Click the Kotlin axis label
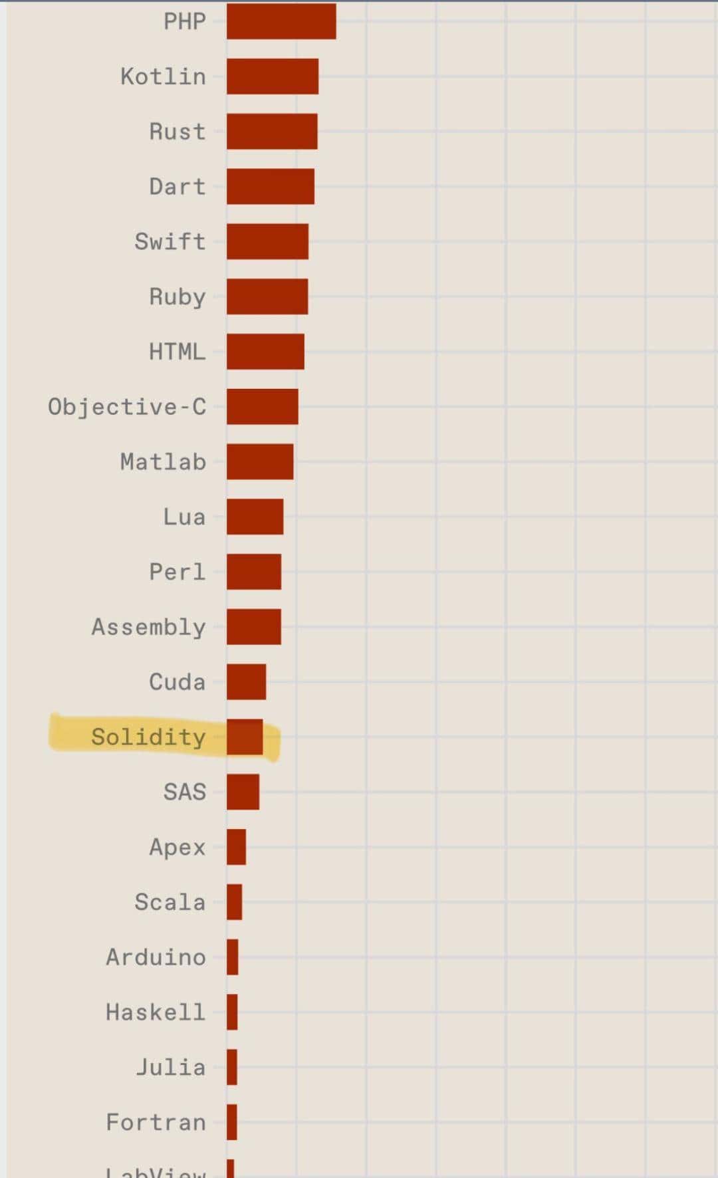The image size is (718, 1178). pyautogui.click(x=163, y=76)
